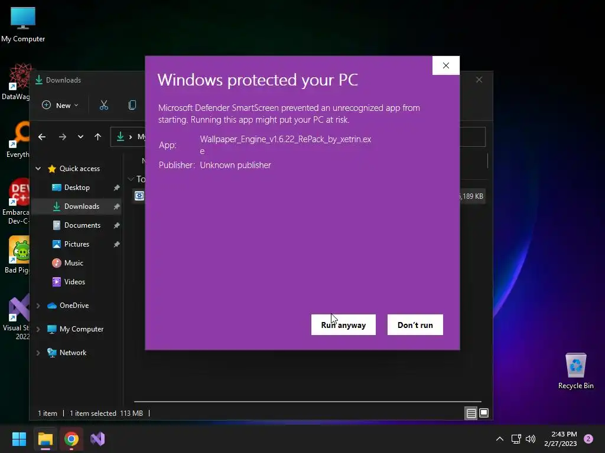Show hidden tray icons
The image size is (605, 453).
499,439
